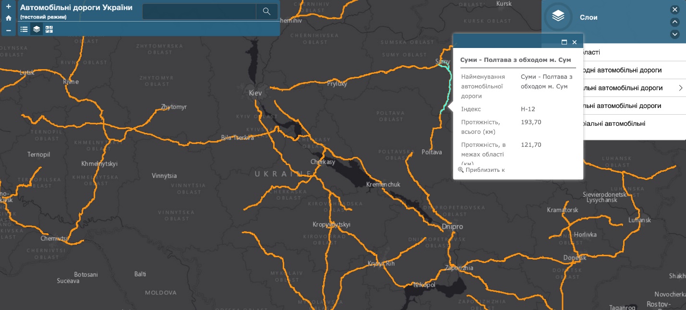Expand layer options via right arrow chevron
This screenshot has width=686, height=310.
point(681,88)
